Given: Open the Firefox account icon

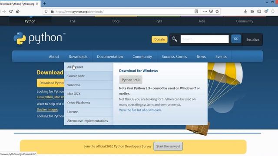Looking at the screenshot, I should click(x=266, y=11).
